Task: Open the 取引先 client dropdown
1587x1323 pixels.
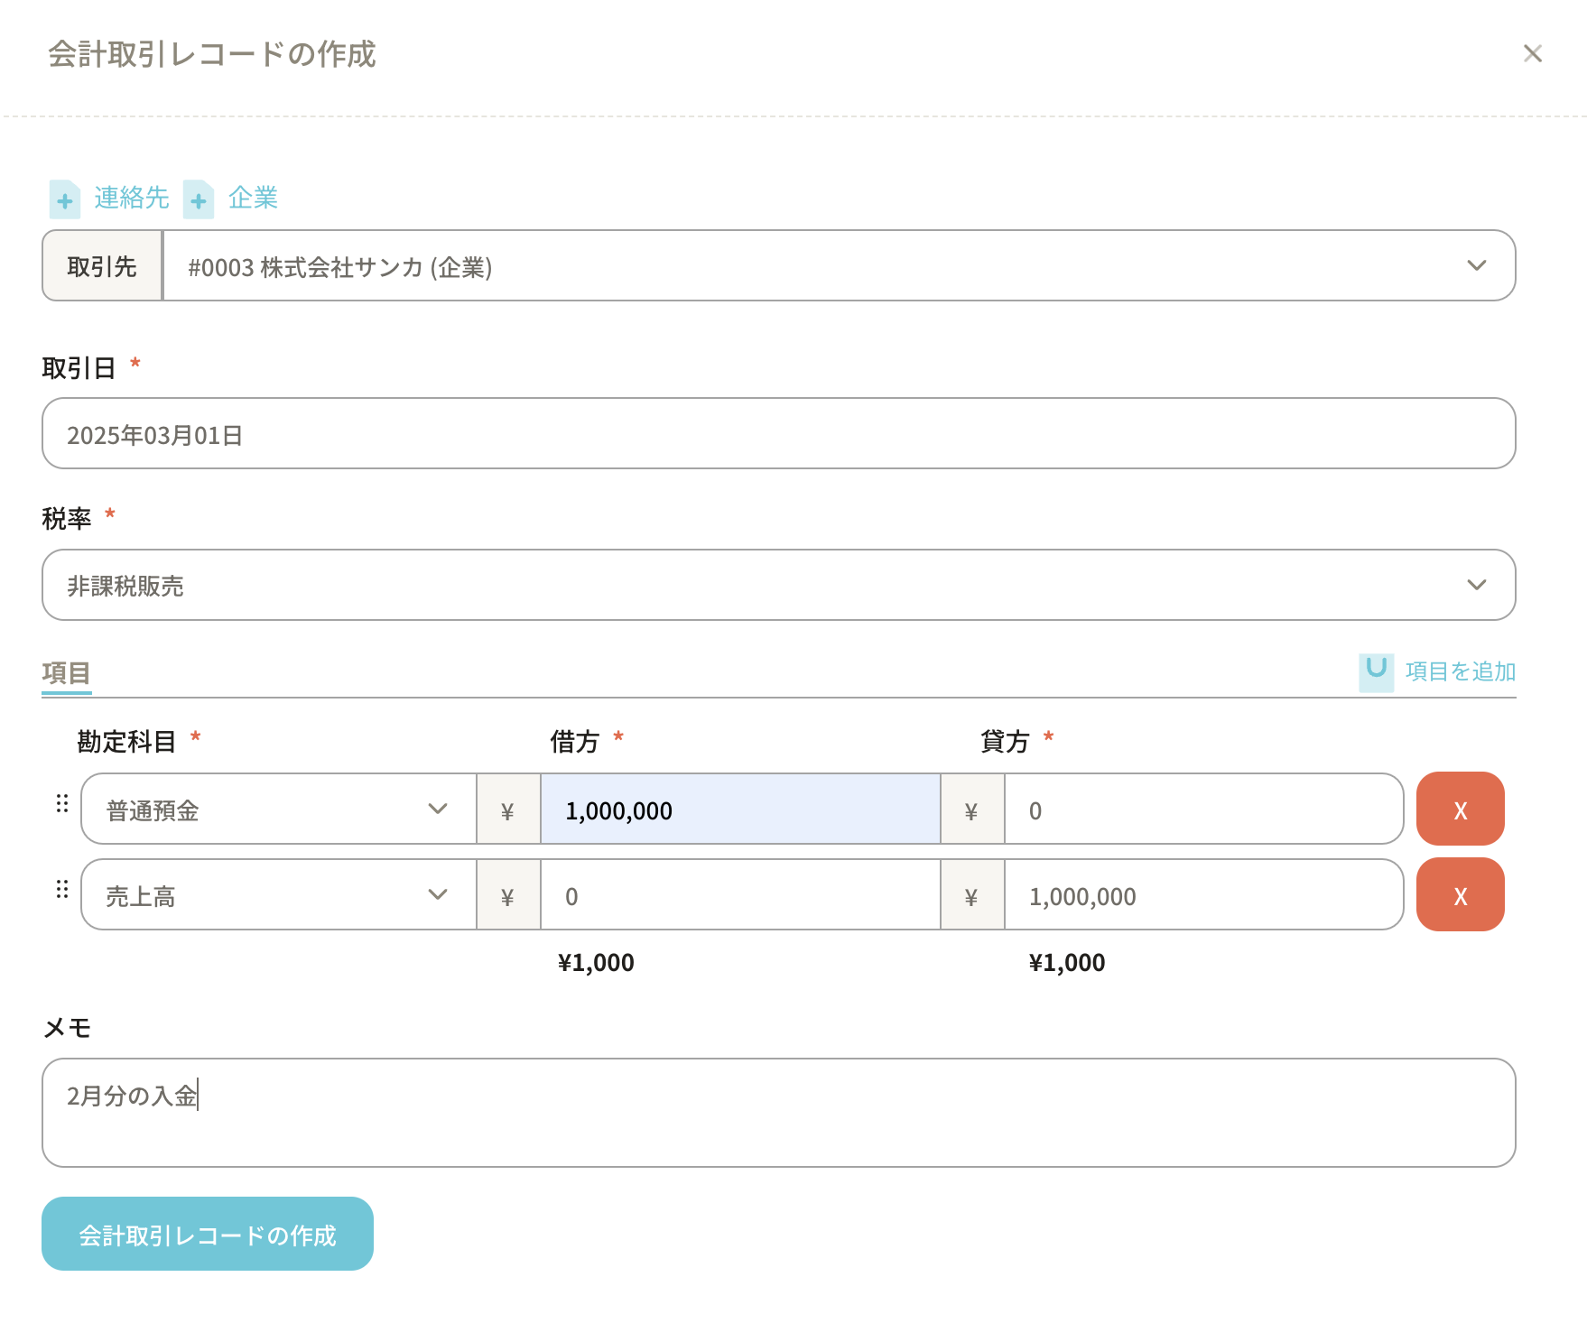Action: click(838, 266)
